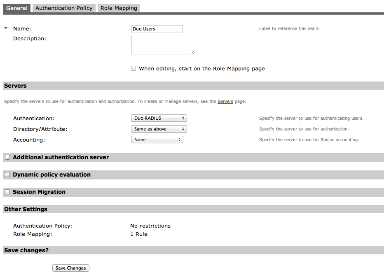Open the Authentication server dropdown showing Duo RADIUS

(x=159, y=118)
